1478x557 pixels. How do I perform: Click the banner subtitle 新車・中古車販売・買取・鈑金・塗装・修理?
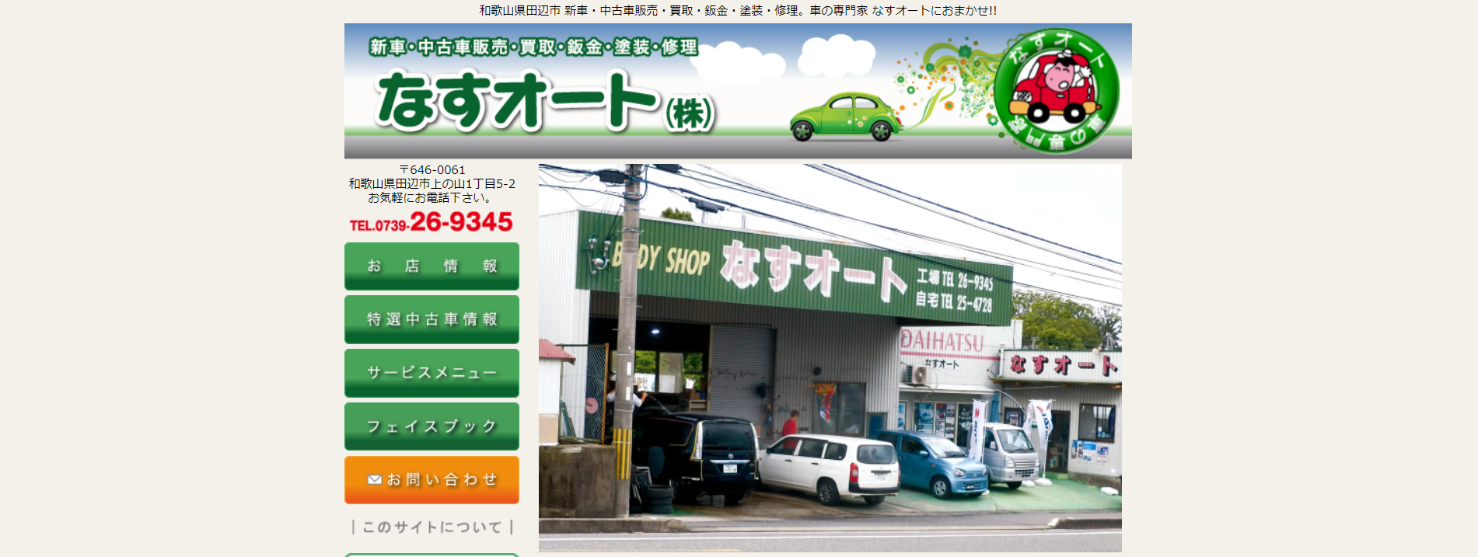point(533,47)
